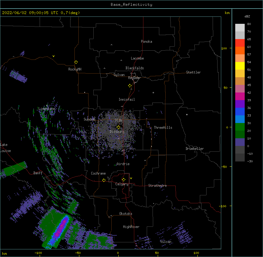Click the Calgary label
263x257 pixels.
click(x=122, y=184)
